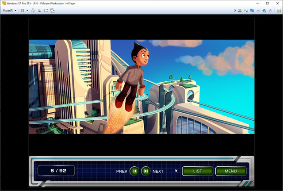Click the network adapter device icon
283x191 pixels.
point(252,11)
